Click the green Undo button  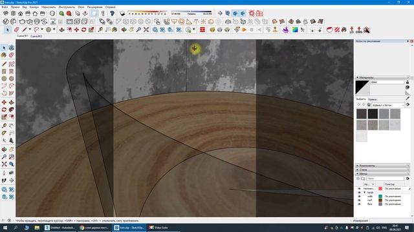pyautogui.click(x=61, y=13)
